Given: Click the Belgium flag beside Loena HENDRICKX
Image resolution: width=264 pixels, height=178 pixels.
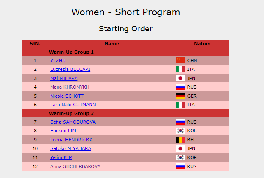Looking at the screenshot, I should [x=180, y=140].
